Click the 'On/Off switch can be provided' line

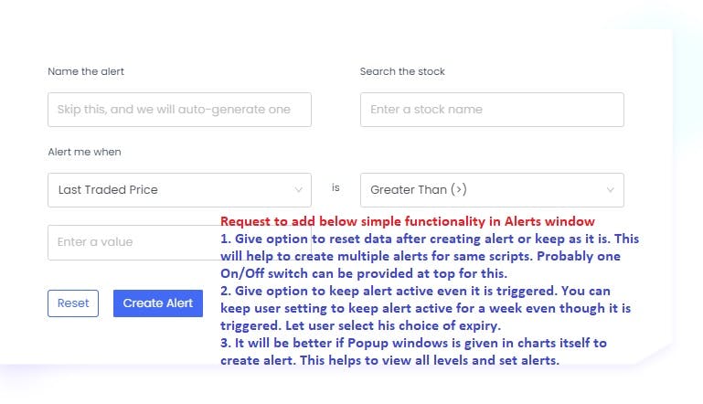point(364,273)
